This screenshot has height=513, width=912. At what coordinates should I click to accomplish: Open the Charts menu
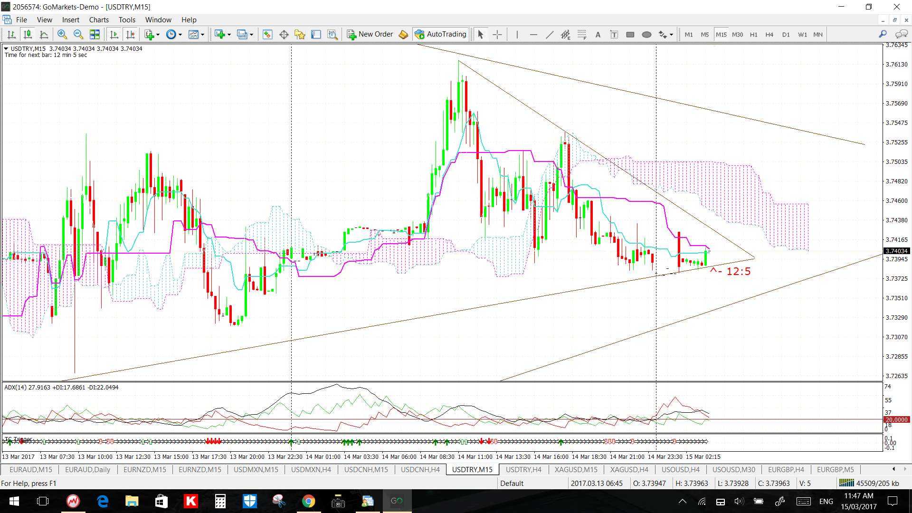click(x=98, y=19)
